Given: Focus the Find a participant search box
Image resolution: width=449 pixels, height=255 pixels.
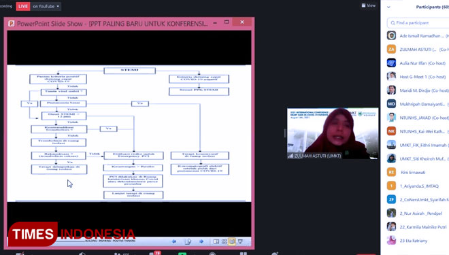Looking at the screenshot, I should (x=418, y=22).
